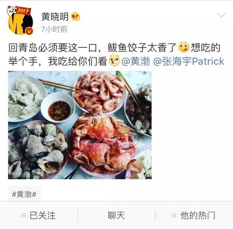Tap the doge emoji in post
Viewport: 233px width, 229px height.
pyautogui.click(x=114, y=61)
